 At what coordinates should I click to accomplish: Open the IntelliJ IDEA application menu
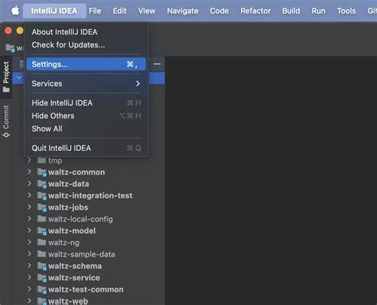[54, 11]
